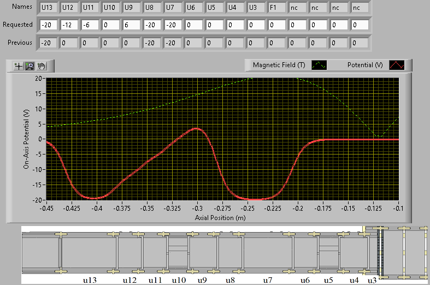Click the U10 name cell

pos(111,8)
